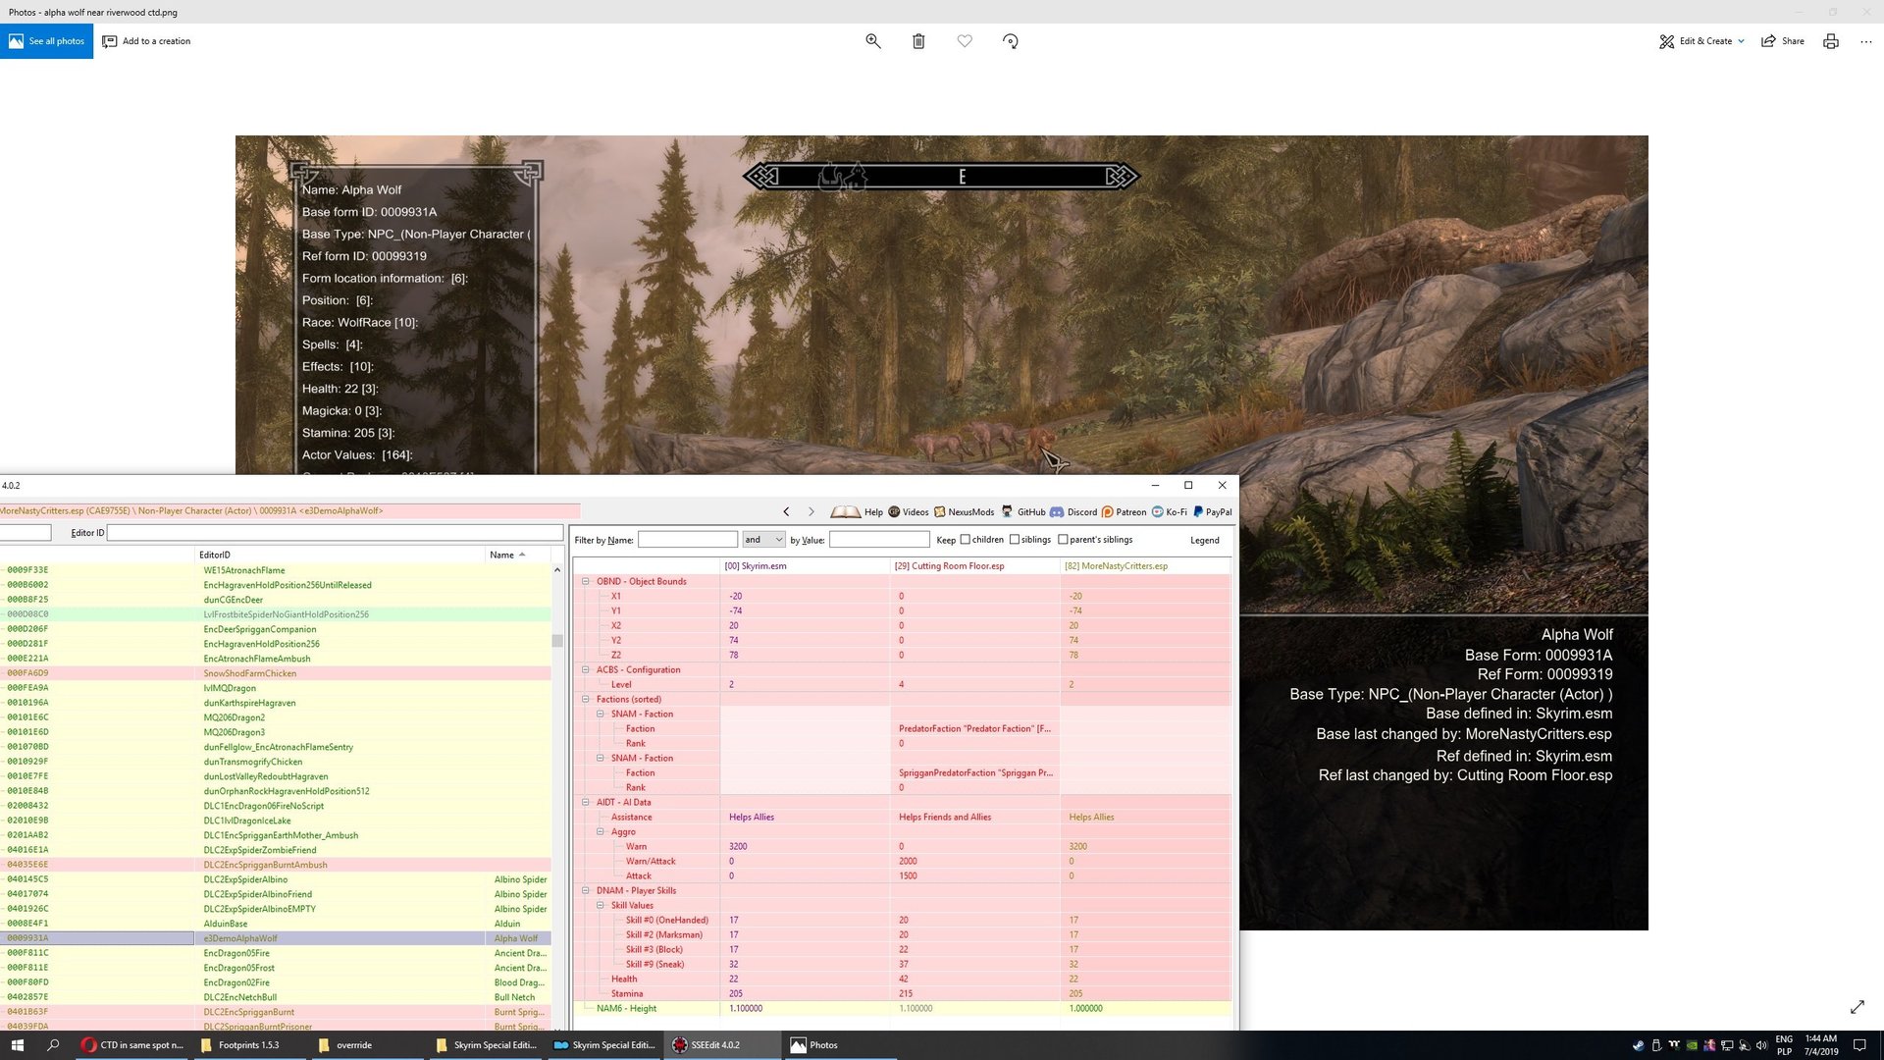
Task: Open the three-dot more options menu in Photos
Action: [x=1866, y=41]
